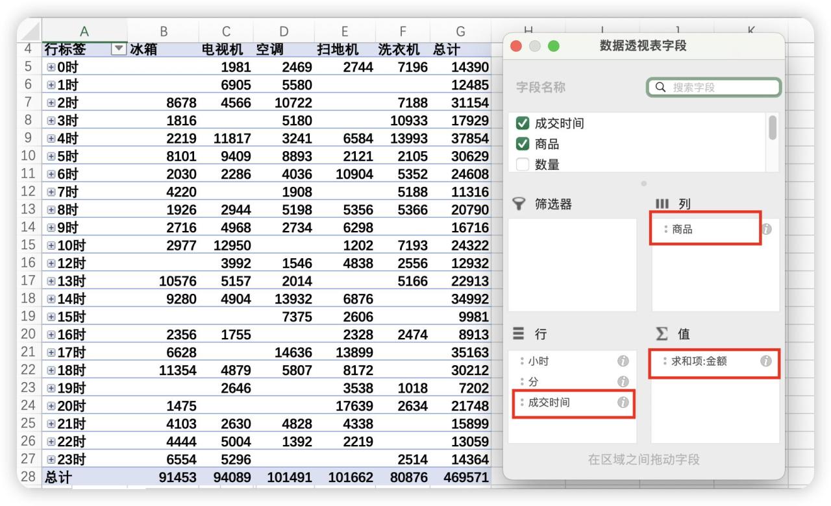Expand the 10时 row group

pyautogui.click(x=50, y=247)
